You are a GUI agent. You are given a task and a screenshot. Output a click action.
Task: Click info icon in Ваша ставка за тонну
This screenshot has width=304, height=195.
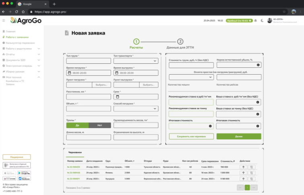click(x=258, y=114)
